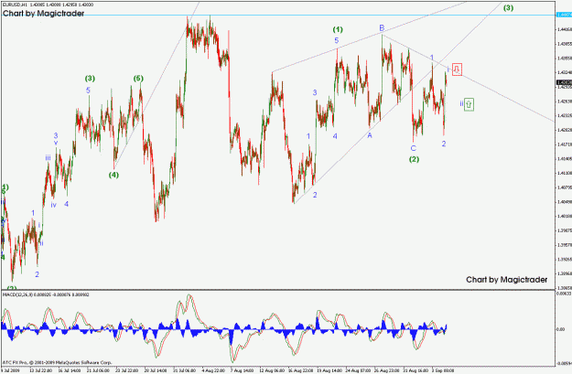Select the blue 'B' wave label
Image resolution: width=572 pixels, height=374 pixels.
pos(382,28)
